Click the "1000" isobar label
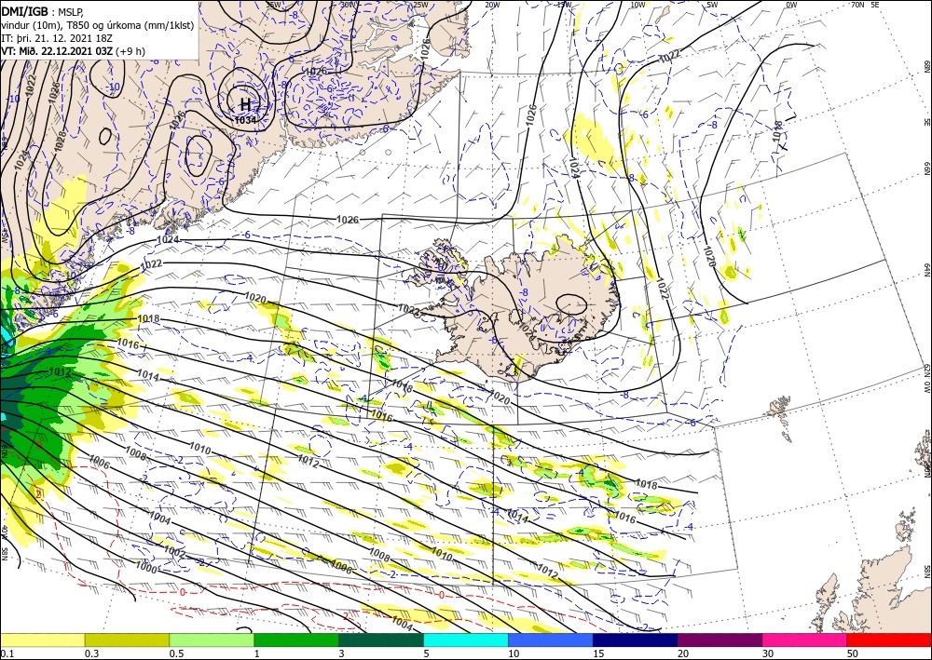This screenshot has width=932, height=660. click(146, 569)
